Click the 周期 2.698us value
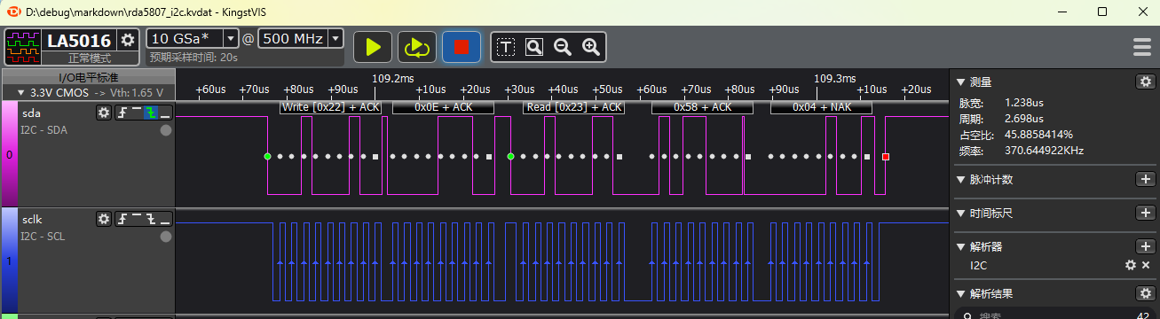This screenshot has height=319, width=1160. [1023, 119]
